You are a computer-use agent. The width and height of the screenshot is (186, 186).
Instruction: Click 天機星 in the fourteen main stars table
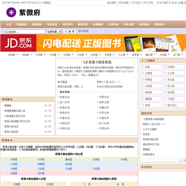click(x=14, y=169)
